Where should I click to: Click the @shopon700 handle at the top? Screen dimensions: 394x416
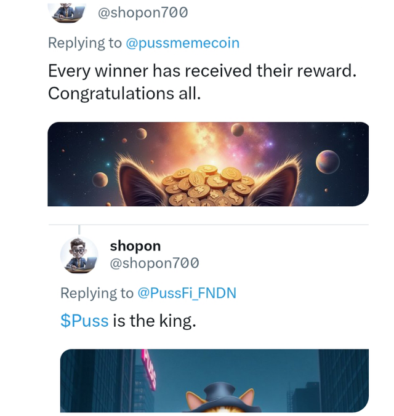click(x=143, y=12)
